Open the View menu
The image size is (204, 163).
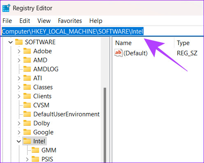click(44, 21)
